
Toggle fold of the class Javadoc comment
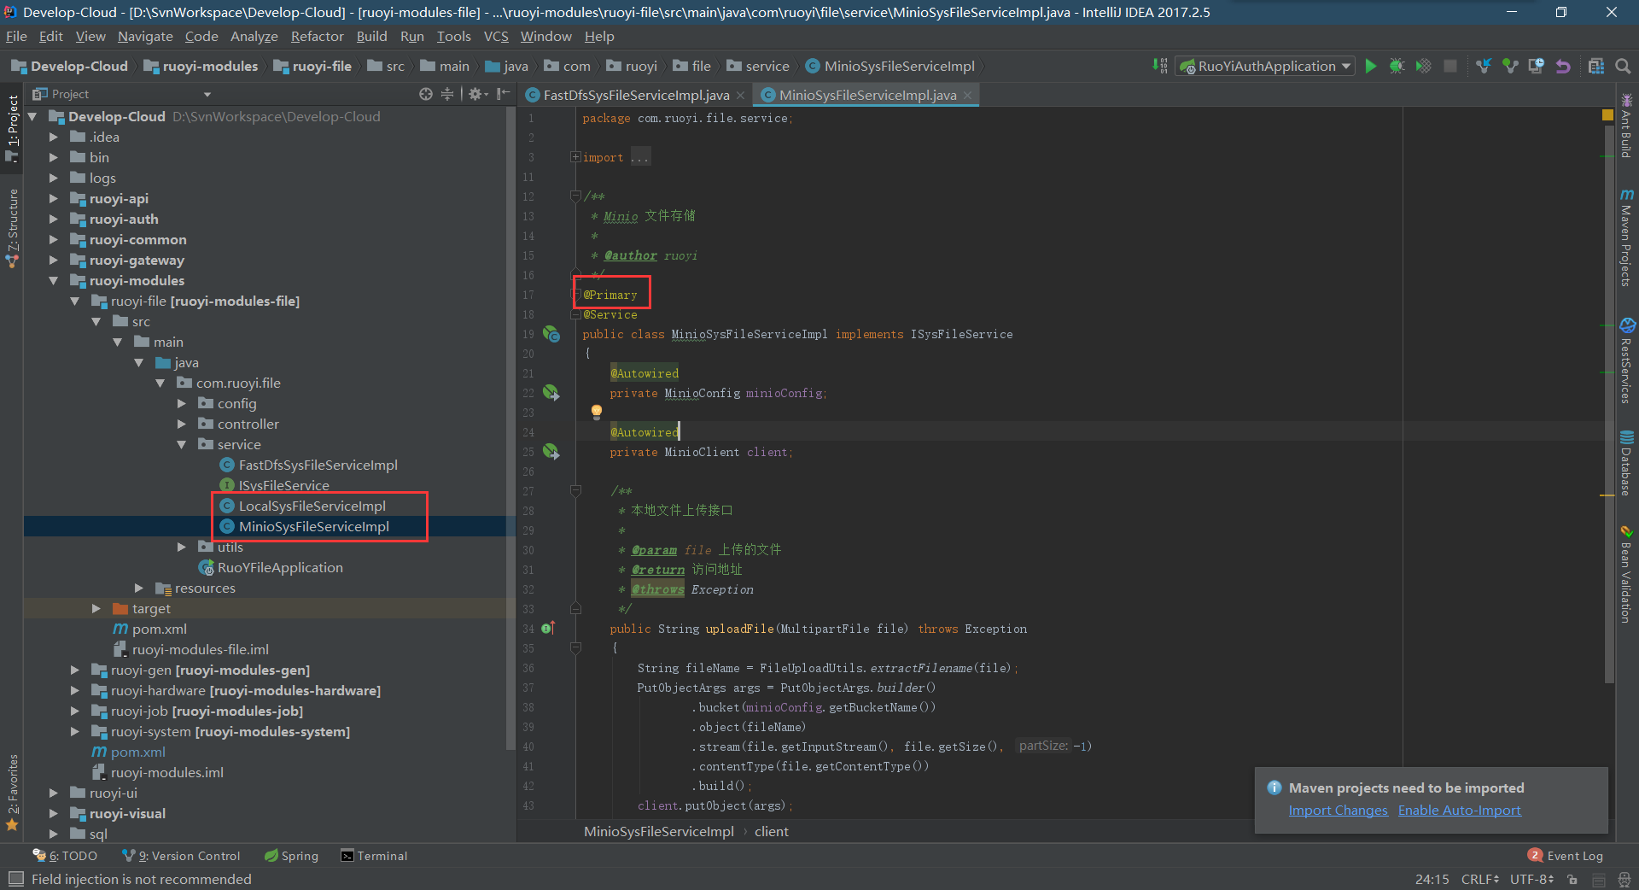coord(575,196)
